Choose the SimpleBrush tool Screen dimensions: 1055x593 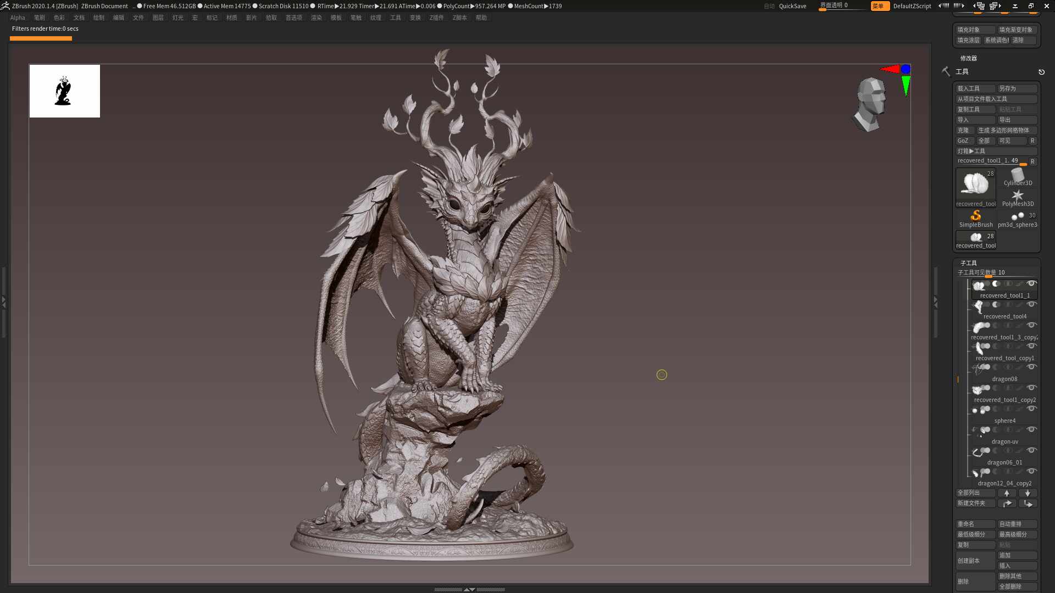coord(976,219)
